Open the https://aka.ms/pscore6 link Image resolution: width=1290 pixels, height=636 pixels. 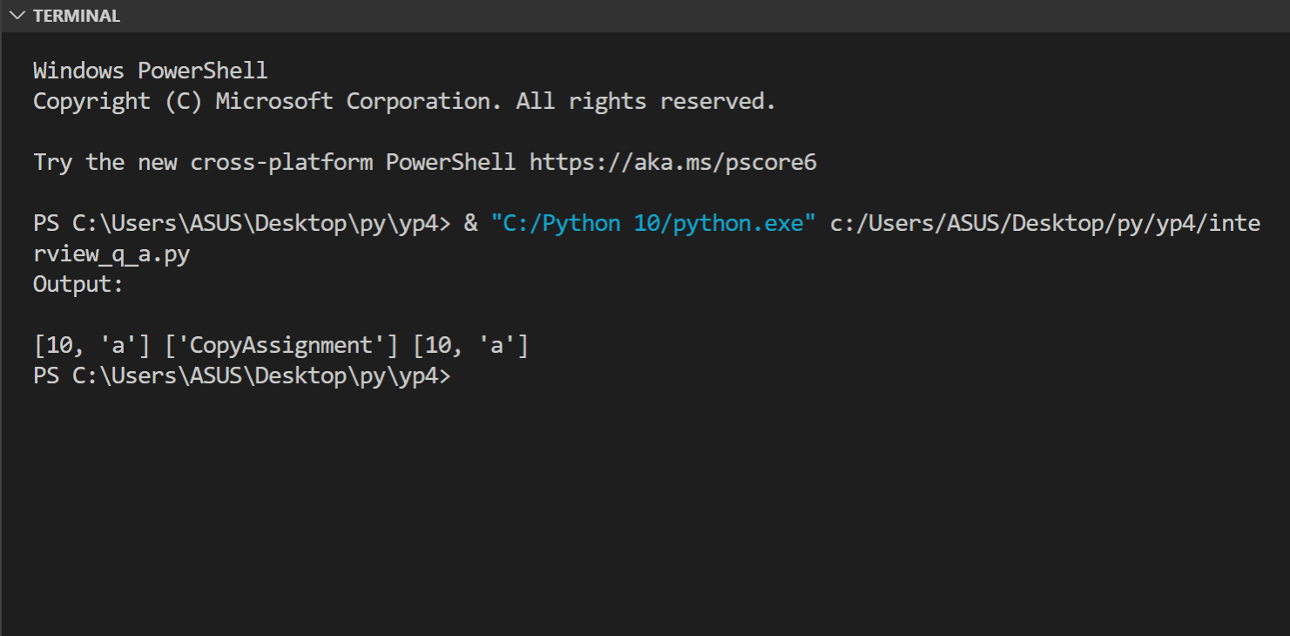pos(672,162)
